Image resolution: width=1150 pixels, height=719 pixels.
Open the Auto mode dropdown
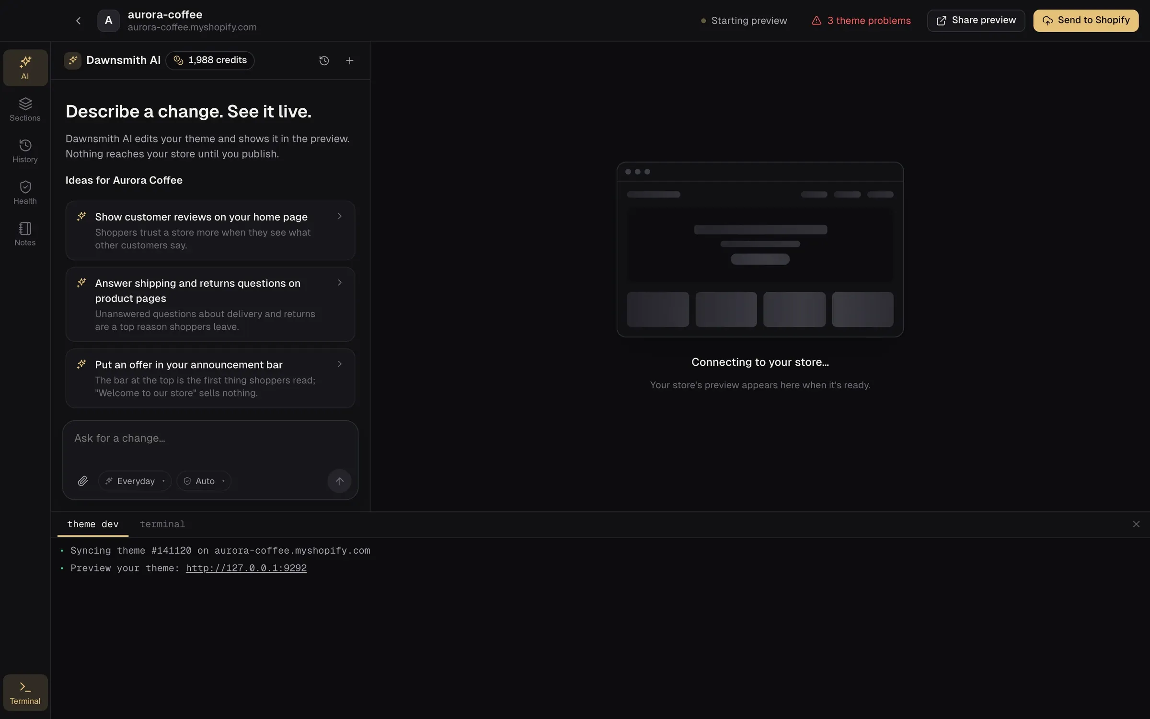click(x=204, y=481)
